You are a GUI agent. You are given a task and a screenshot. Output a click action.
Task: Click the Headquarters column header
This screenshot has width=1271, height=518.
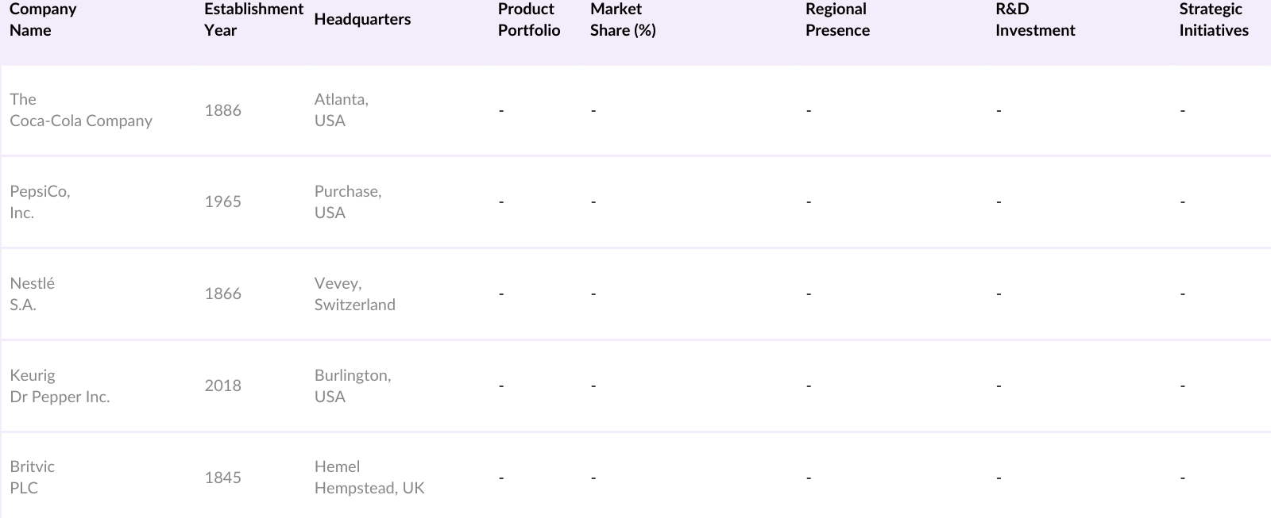point(362,20)
